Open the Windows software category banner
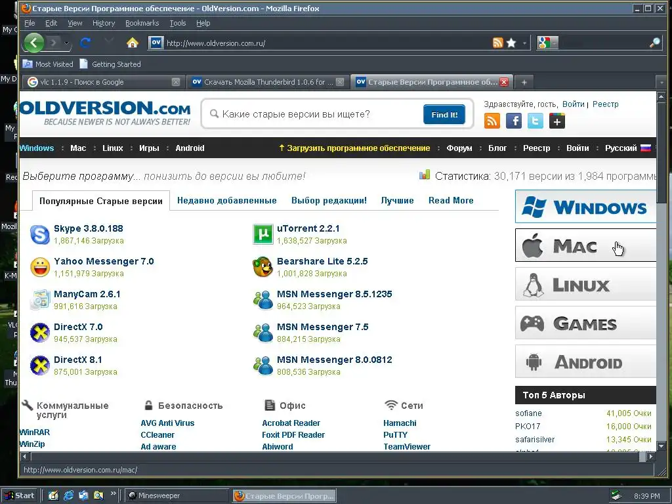The image size is (672, 504). click(585, 207)
